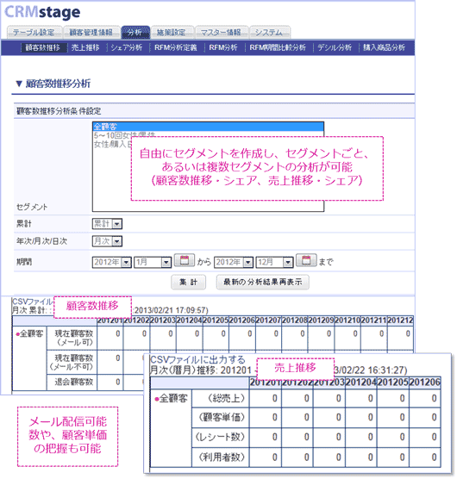The height and width of the screenshot is (479, 457).
Task: Click the 最新の分析結果再表示 button
Action: pos(263,282)
